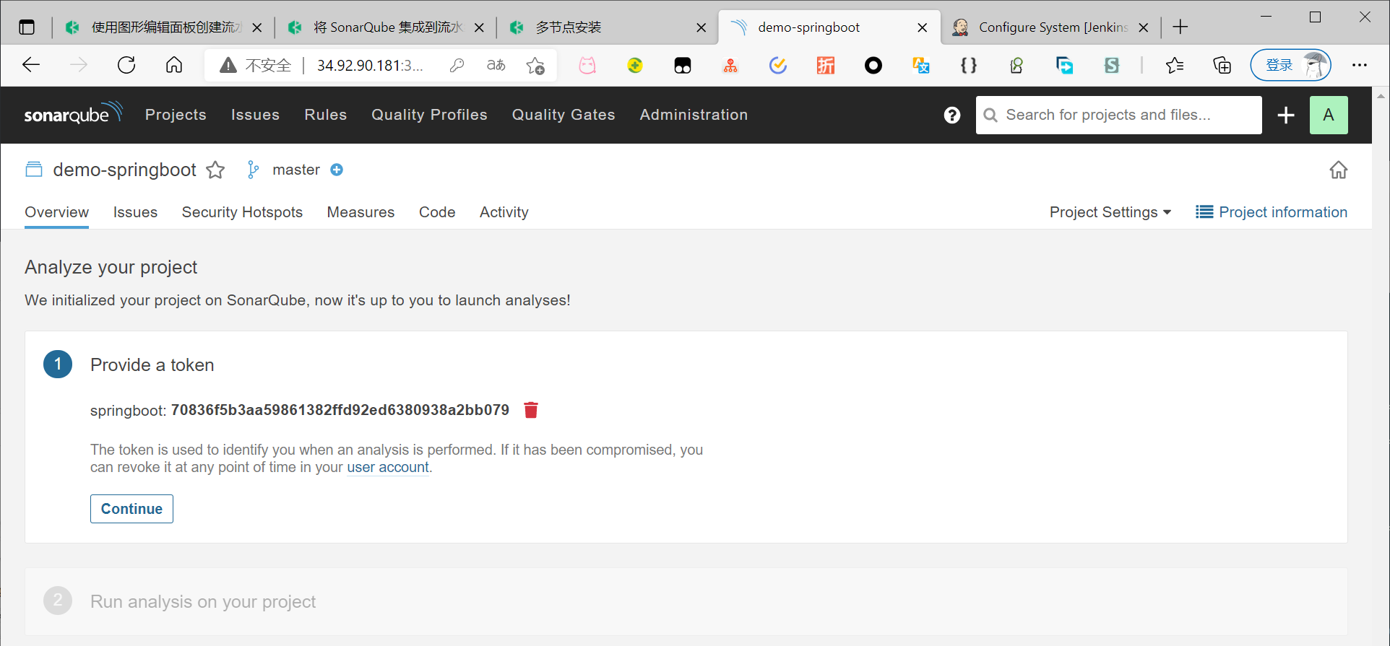Viewport: 1390px width, 646px height.
Task: Go to project homepage via house icon
Action: (1338, 170)
